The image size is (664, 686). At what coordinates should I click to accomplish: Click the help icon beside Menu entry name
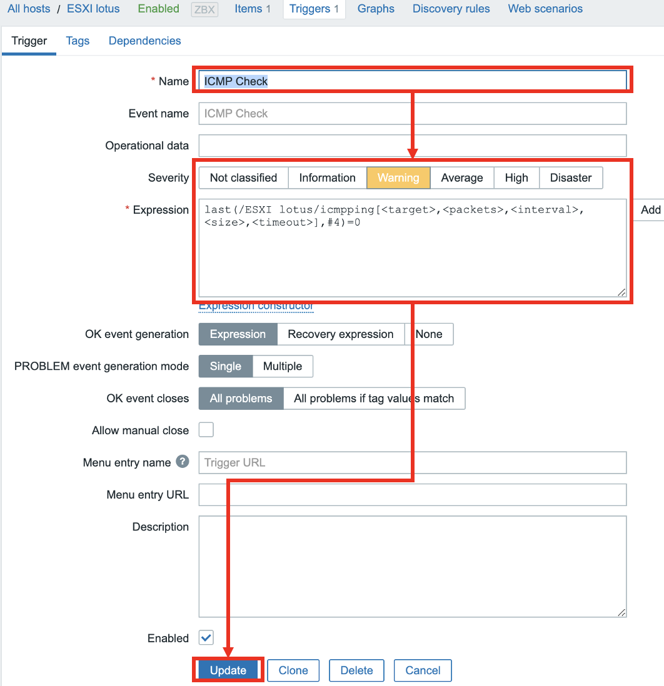point(182,462)
